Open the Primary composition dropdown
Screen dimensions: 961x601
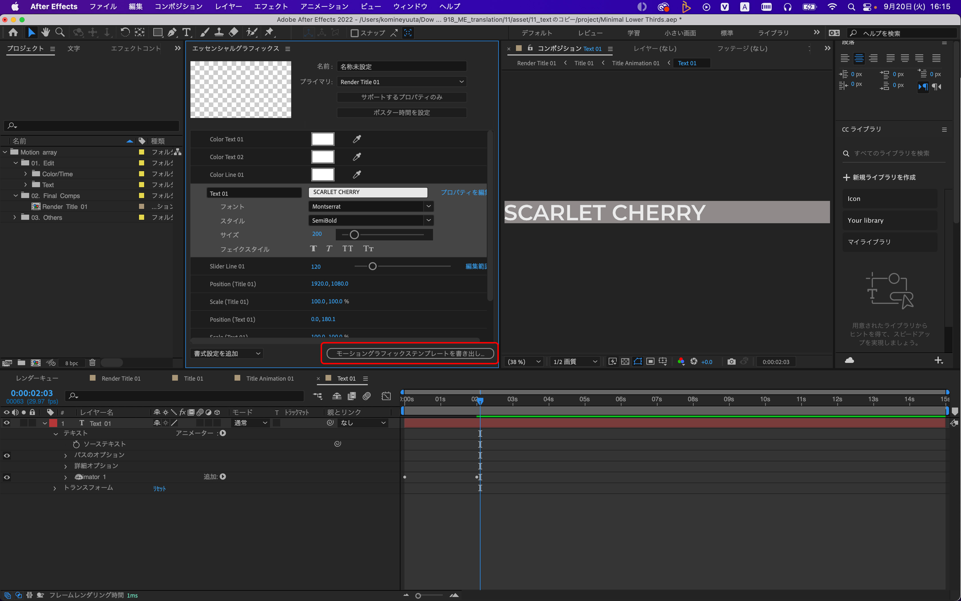(x=402, y=82)
